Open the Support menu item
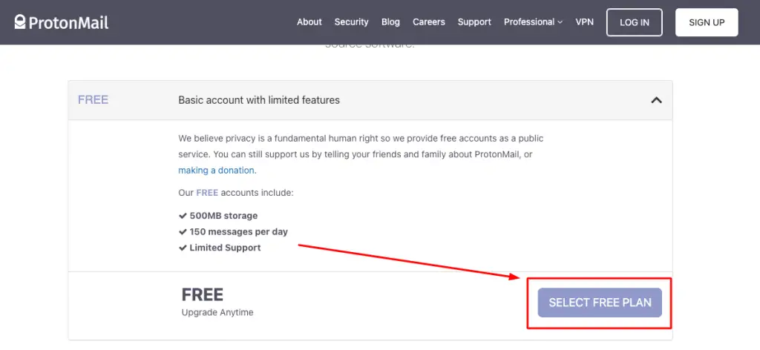Viewport: 760px width, 350px height. [474, 22]
